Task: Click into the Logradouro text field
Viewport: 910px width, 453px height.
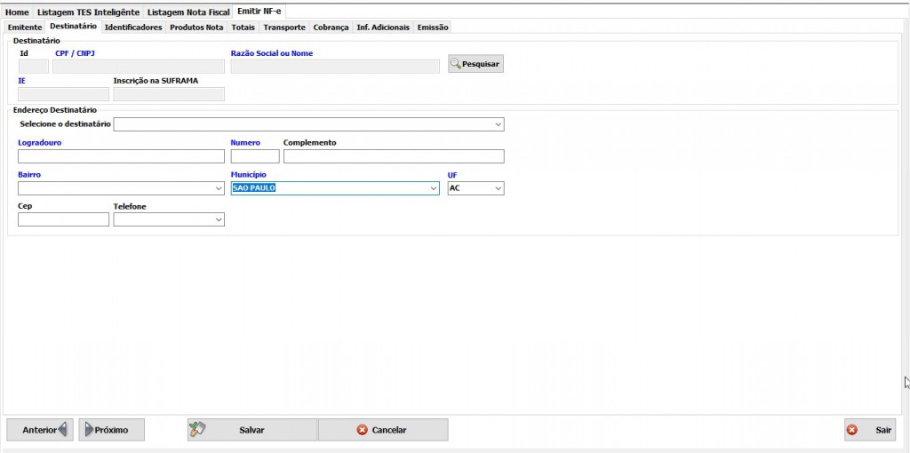Action: 121,156
